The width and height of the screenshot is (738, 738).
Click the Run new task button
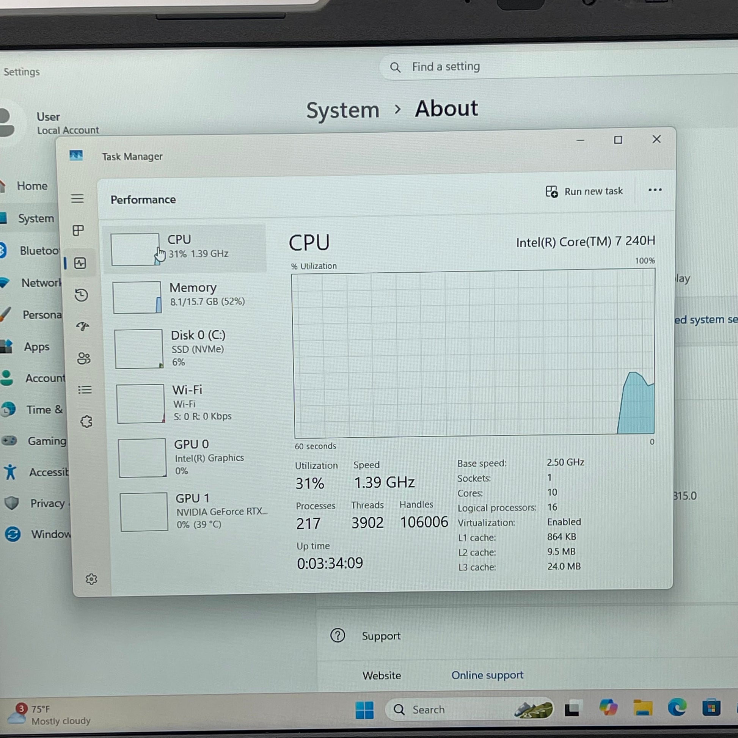584,192
